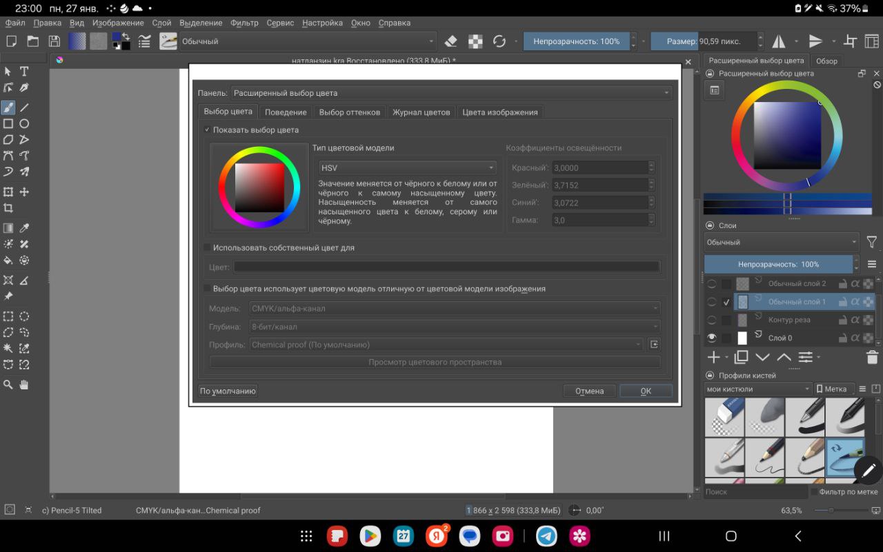Click the Save document icon

[x=54, y=41]
